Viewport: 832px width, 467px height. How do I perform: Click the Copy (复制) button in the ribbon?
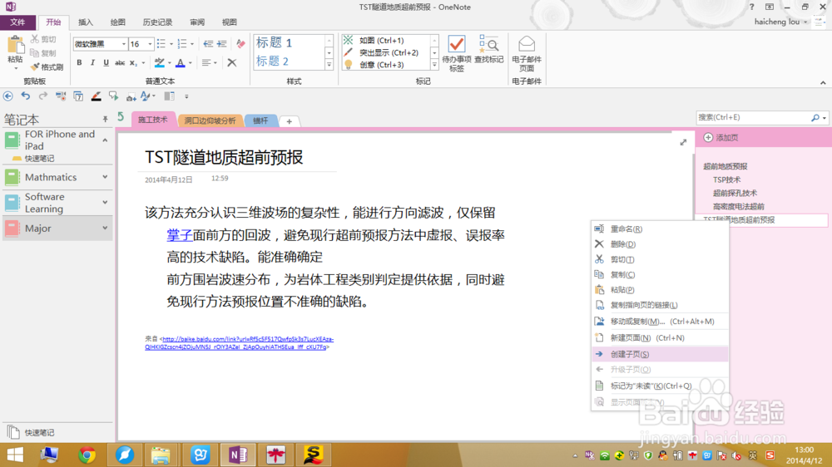43,53
